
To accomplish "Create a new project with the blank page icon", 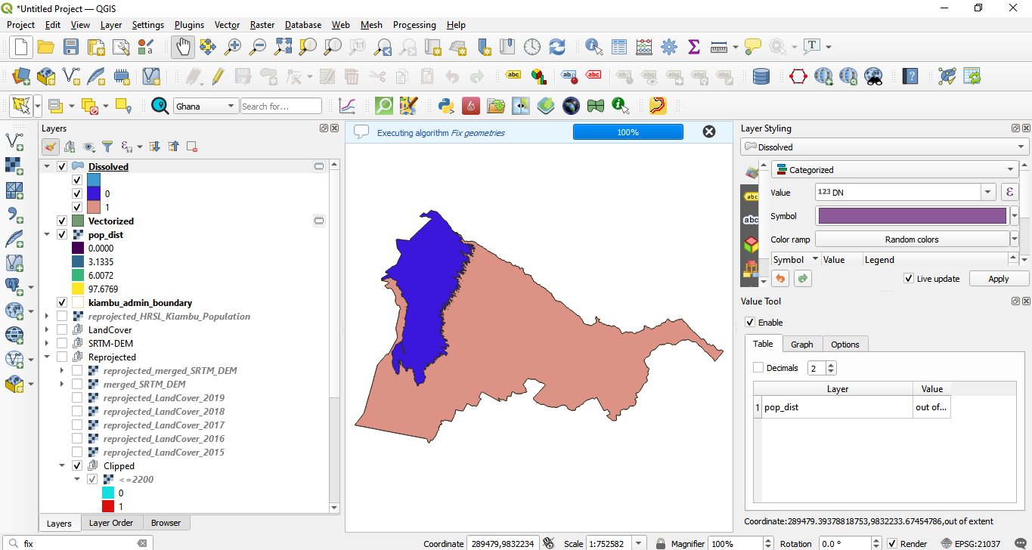I will point(20,47).
